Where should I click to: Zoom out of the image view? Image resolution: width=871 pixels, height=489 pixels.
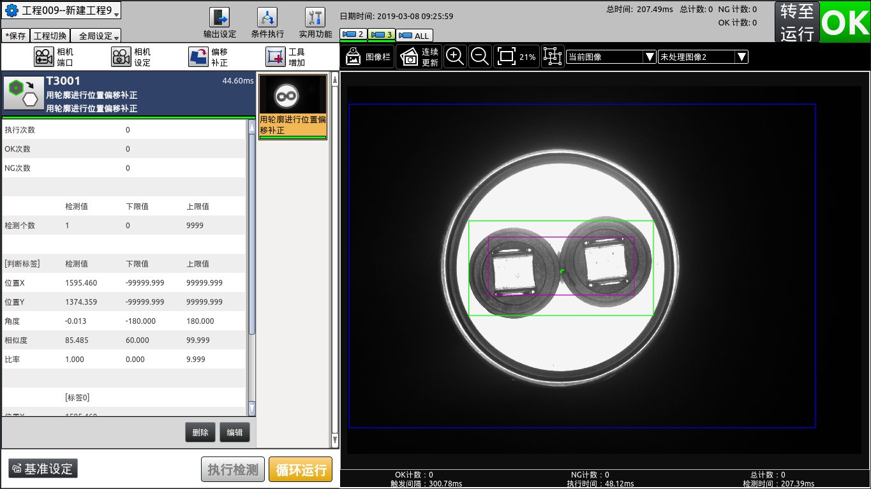(480, 57)
